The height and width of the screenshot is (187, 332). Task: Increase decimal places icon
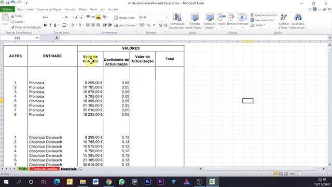160,25
